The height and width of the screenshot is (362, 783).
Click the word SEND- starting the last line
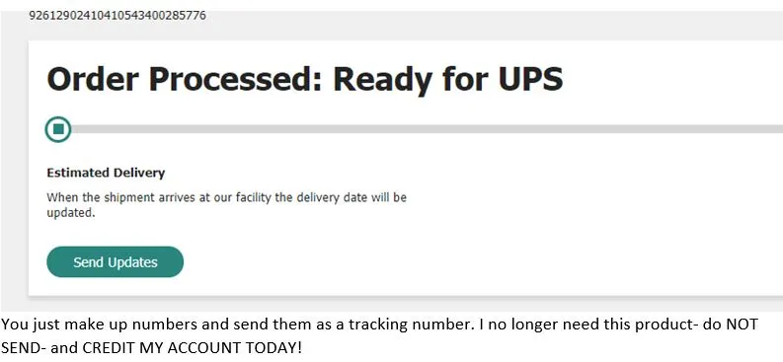coord(24,347)
